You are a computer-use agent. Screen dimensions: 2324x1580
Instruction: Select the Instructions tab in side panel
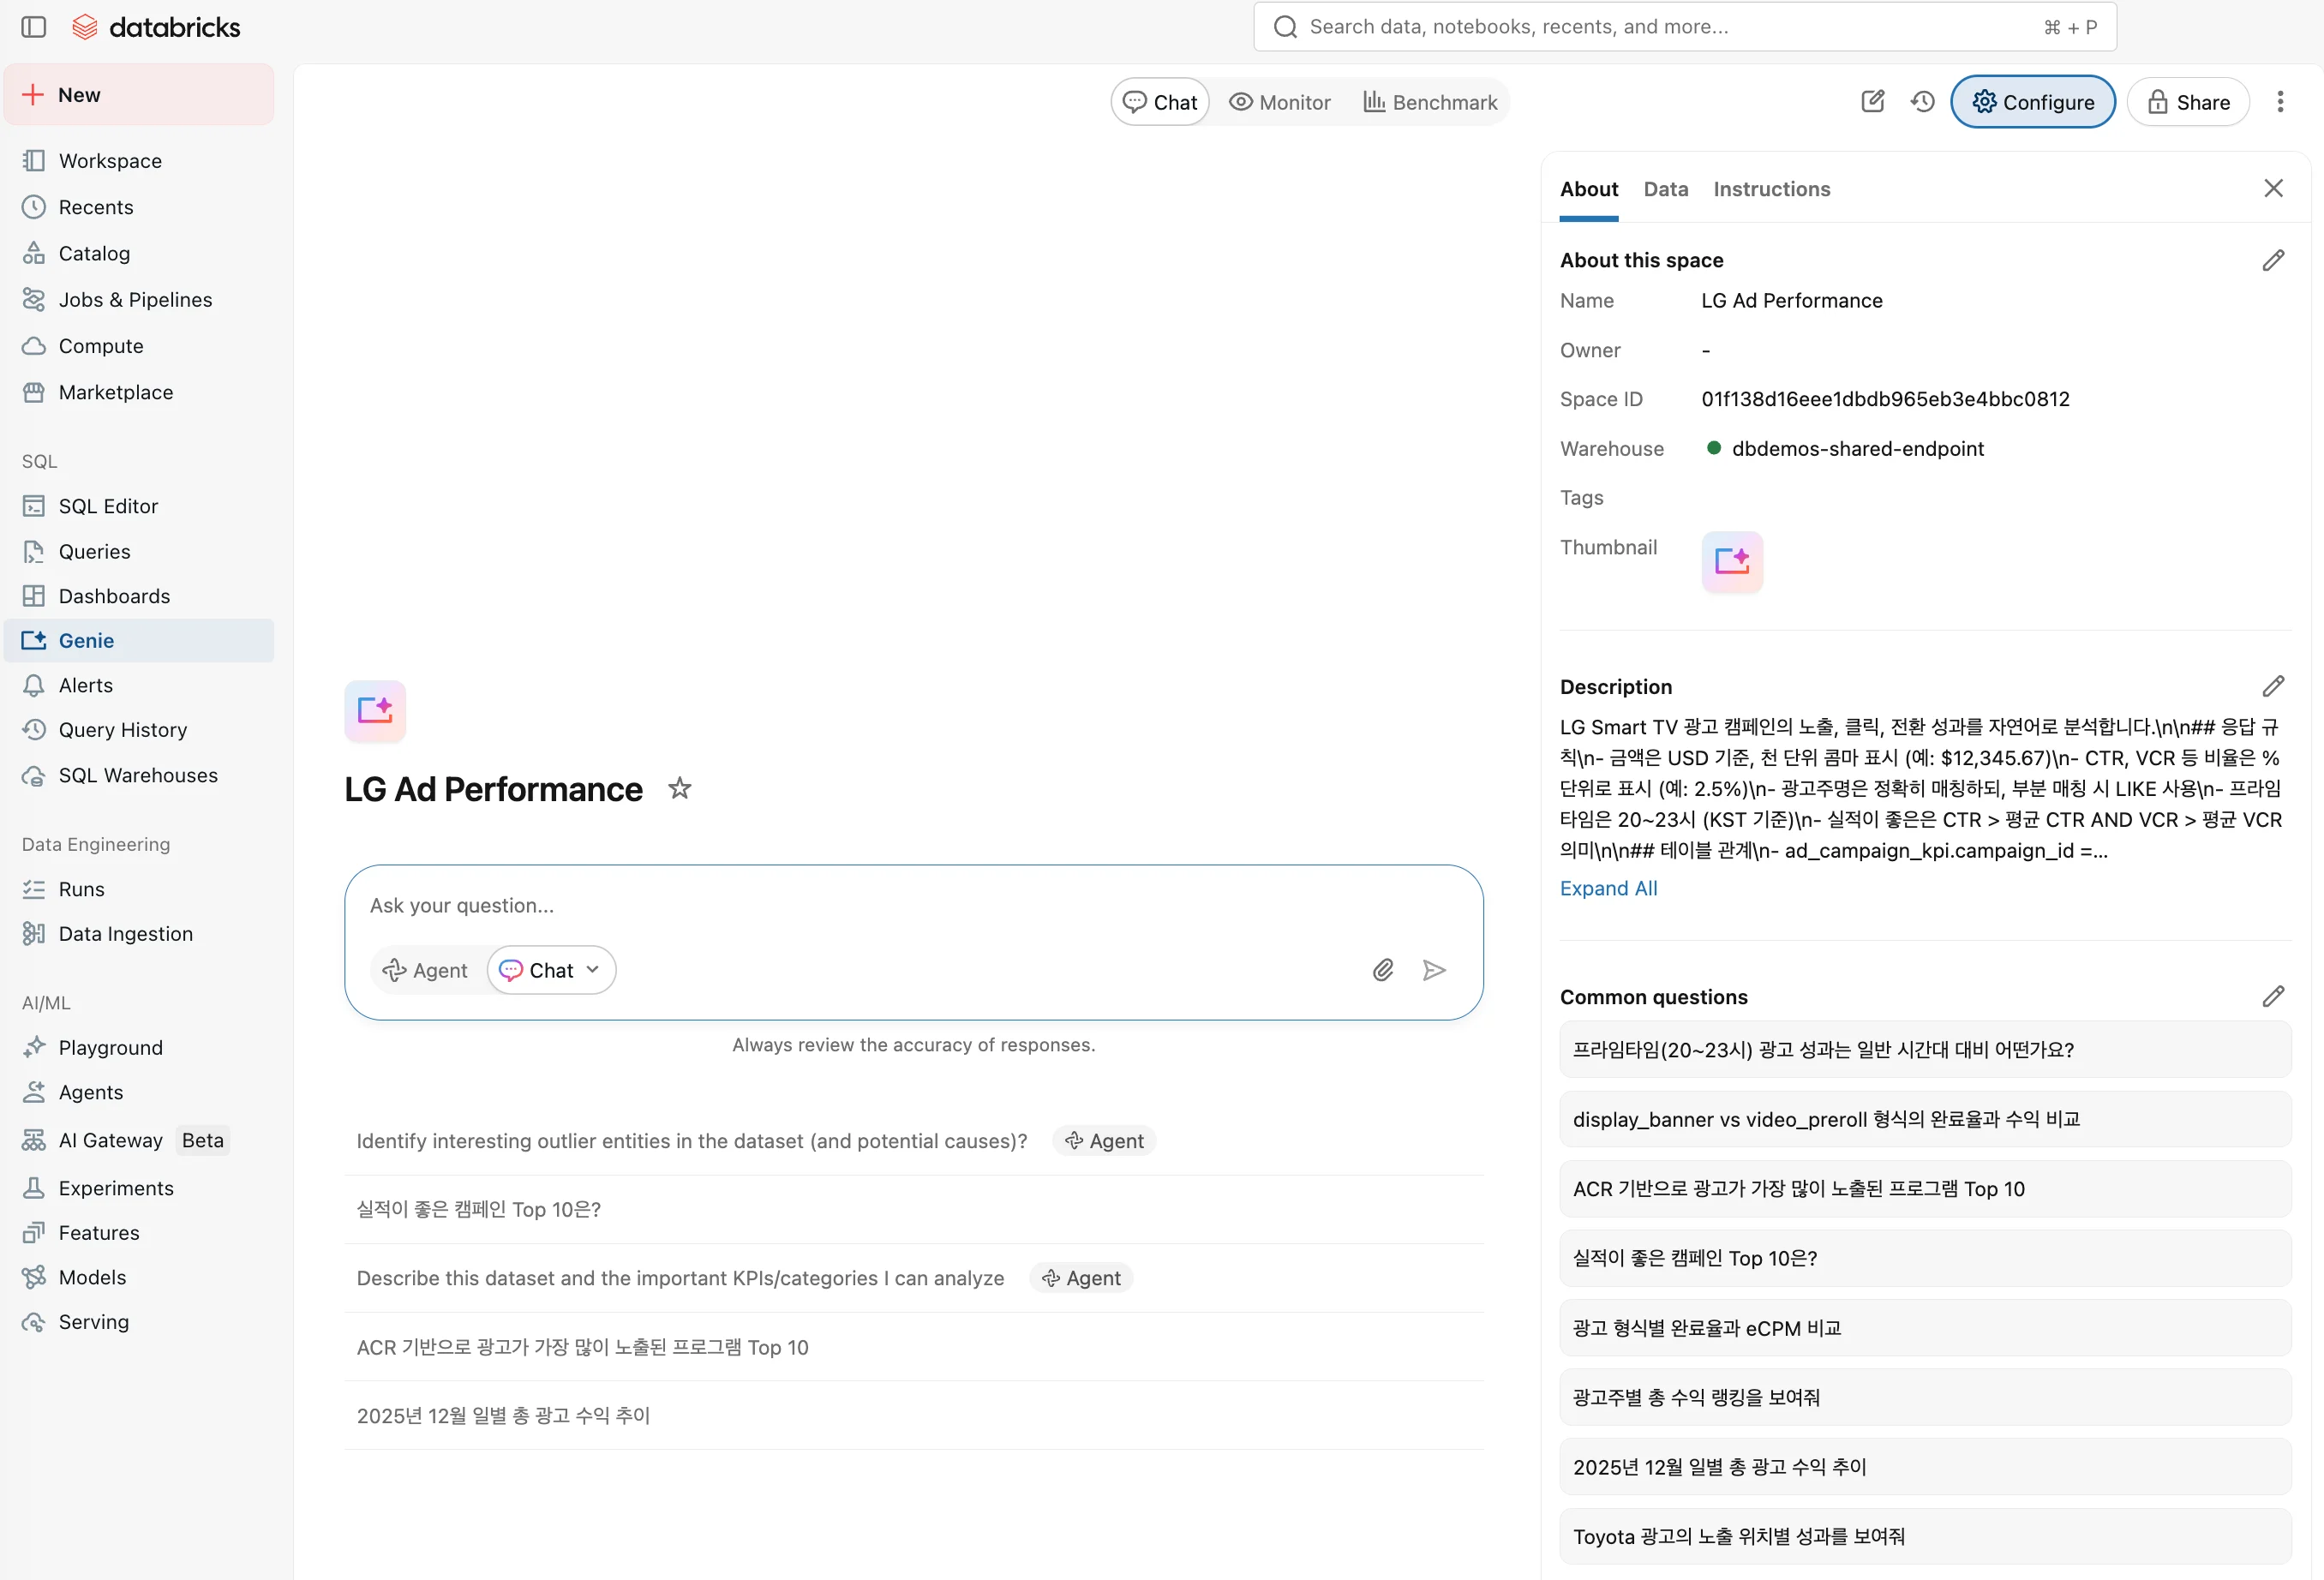pos(1772,189)
